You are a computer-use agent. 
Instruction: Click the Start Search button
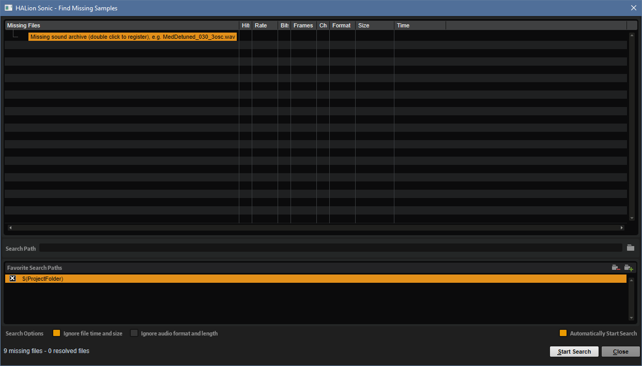[x=574, y=352]
